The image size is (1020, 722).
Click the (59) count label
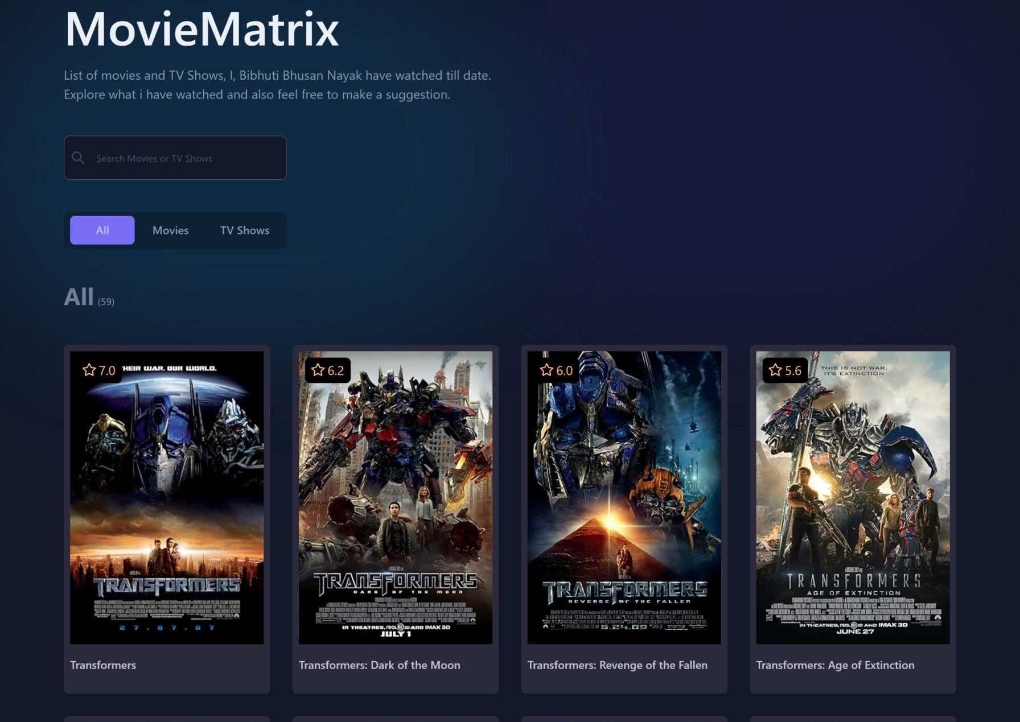pos(106,302)
